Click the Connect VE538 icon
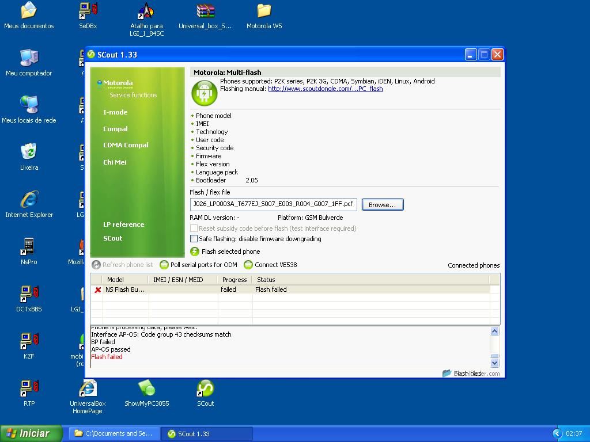 point(248,265)
